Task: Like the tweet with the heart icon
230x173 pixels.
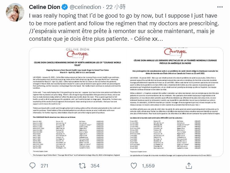Action: tap(134, 166)
